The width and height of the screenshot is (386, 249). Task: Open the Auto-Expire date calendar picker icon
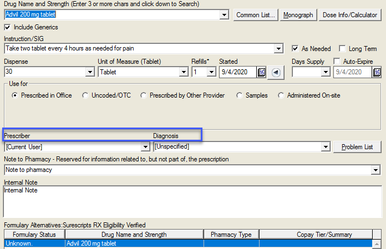(377, 72)
